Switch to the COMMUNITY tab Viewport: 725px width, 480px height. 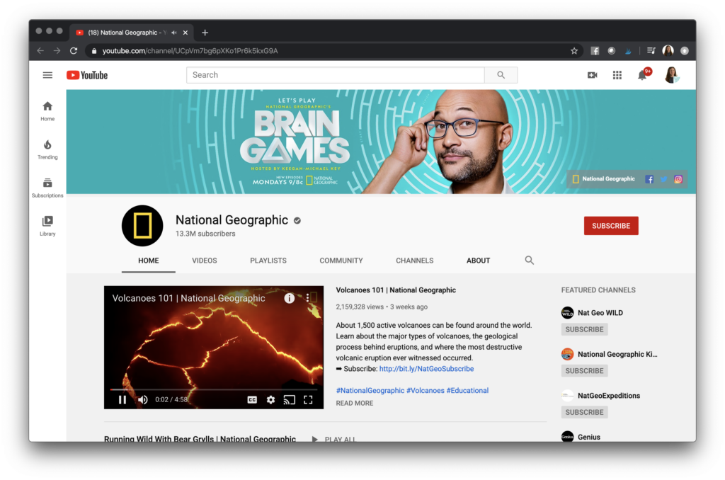341,261
